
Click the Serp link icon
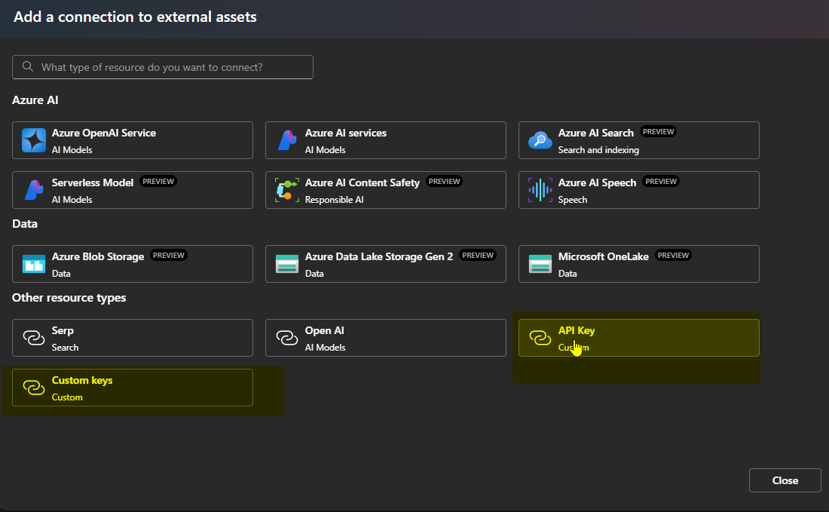tap(34, 338)
